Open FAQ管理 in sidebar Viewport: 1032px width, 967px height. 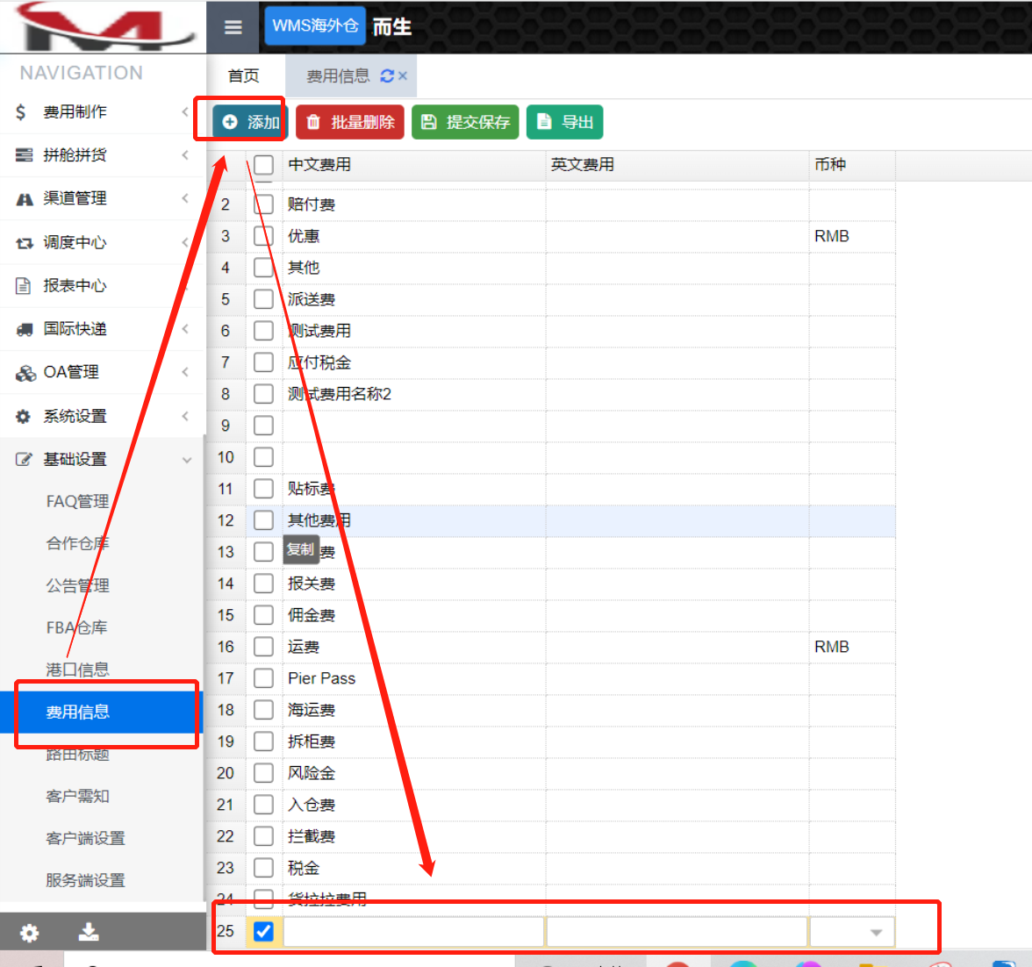tap(77, 502)
